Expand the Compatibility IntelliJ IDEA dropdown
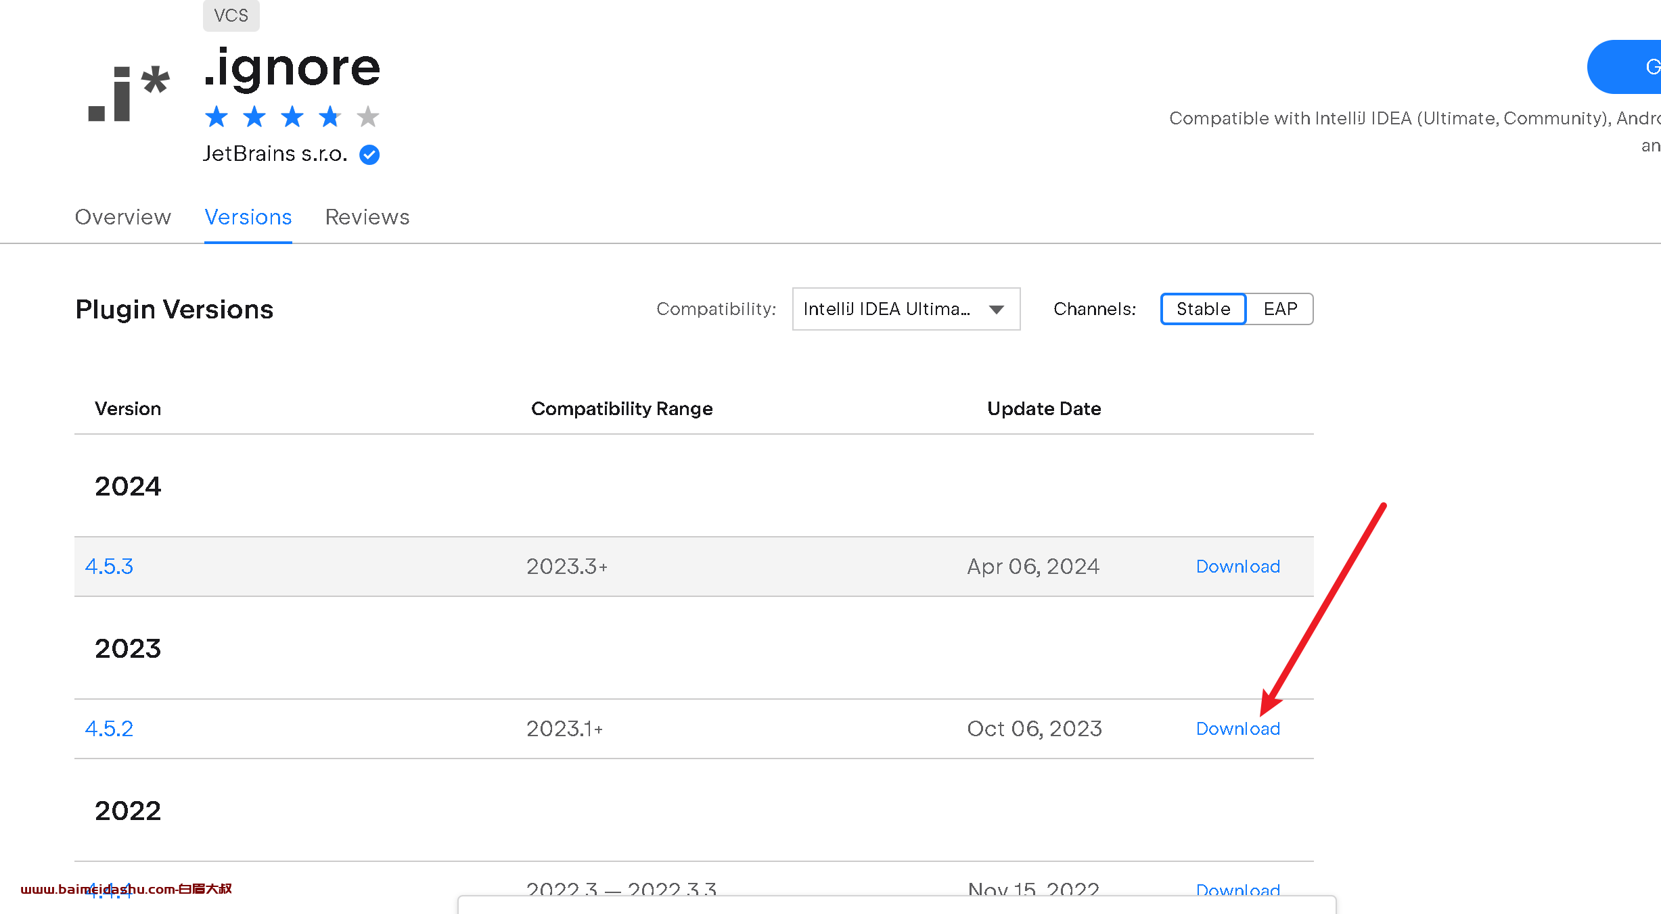 [x=906, y=309]
